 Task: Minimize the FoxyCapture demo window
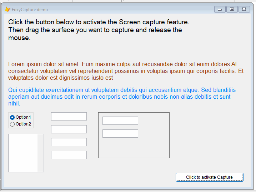click(220, 10)
